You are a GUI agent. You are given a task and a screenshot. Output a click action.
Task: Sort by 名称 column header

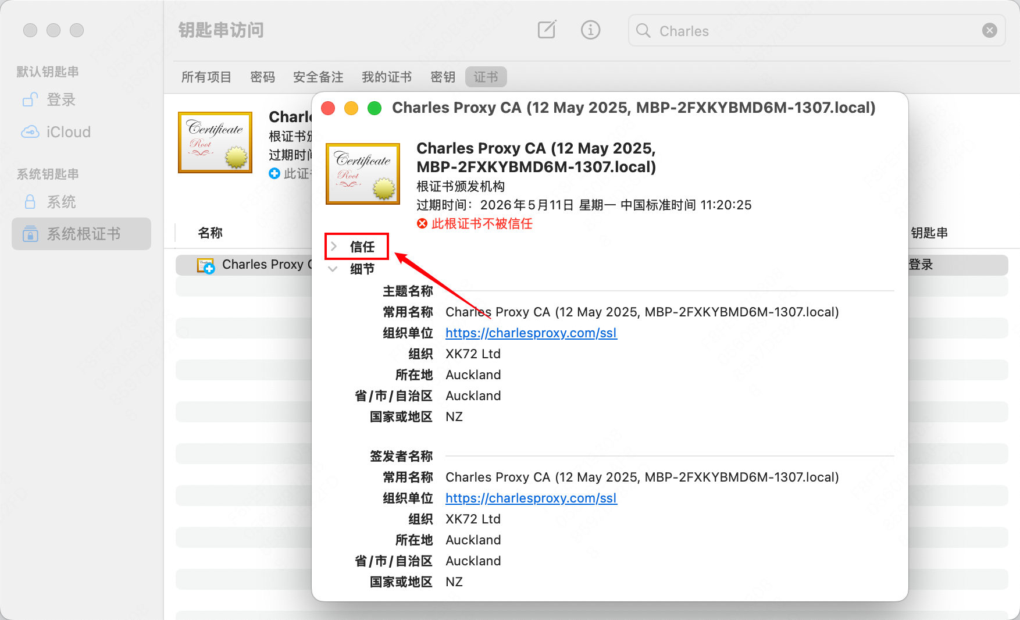210,233
